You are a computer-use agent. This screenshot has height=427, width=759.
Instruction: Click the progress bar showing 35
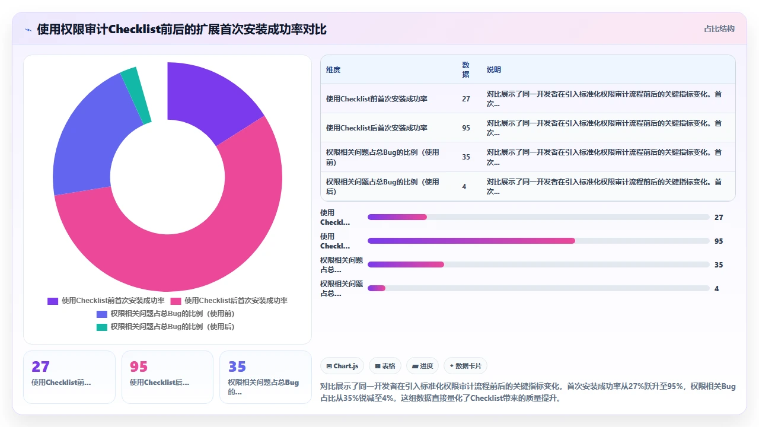(538, 265)
